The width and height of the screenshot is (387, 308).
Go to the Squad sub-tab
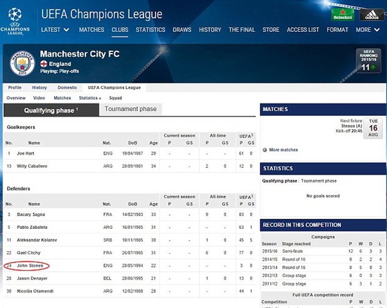[x=115, y=98]
